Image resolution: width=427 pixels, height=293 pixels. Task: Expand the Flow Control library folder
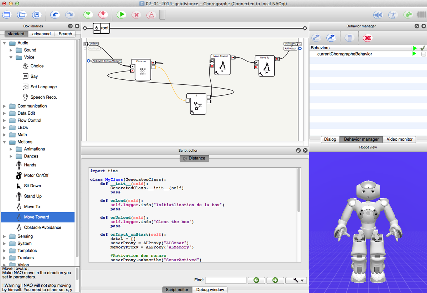click(5, 120)
